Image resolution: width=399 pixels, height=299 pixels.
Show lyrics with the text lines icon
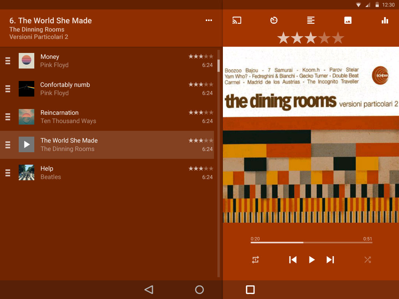(311, 21)
